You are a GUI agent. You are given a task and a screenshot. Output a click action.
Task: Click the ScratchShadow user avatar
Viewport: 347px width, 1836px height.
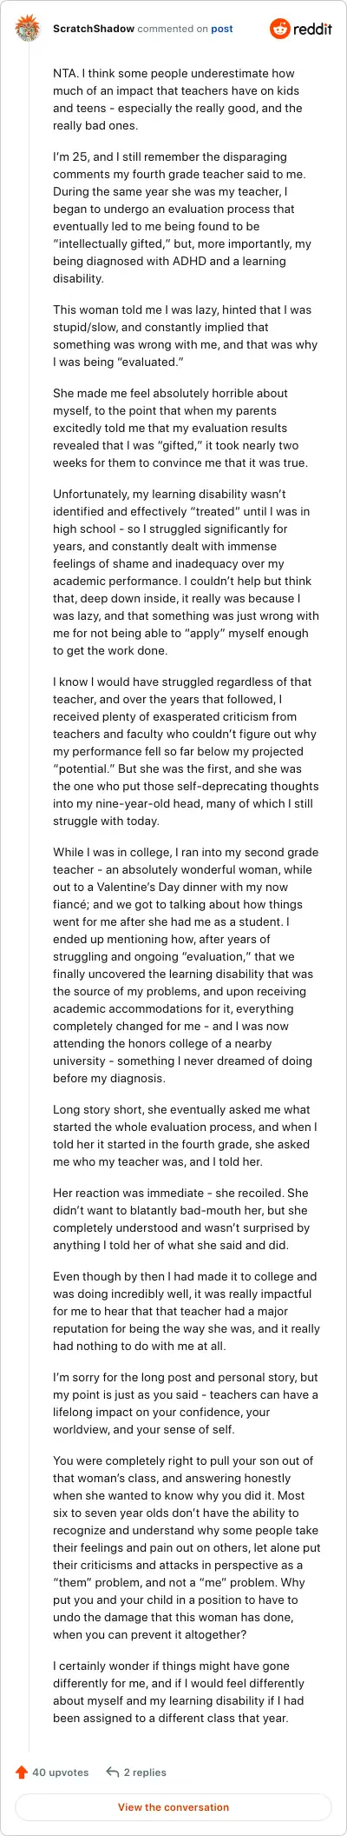tap(28, 28)
